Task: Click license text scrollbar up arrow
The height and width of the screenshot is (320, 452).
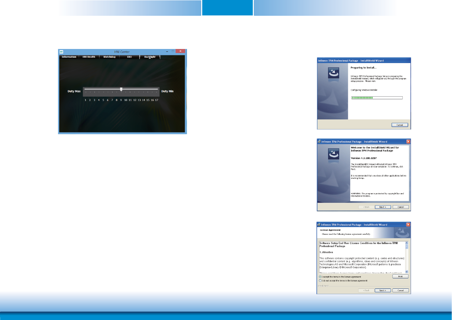Action: 407,243
